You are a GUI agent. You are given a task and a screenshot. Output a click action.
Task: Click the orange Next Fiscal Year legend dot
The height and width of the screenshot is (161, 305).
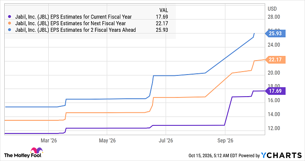pos(9,24)
